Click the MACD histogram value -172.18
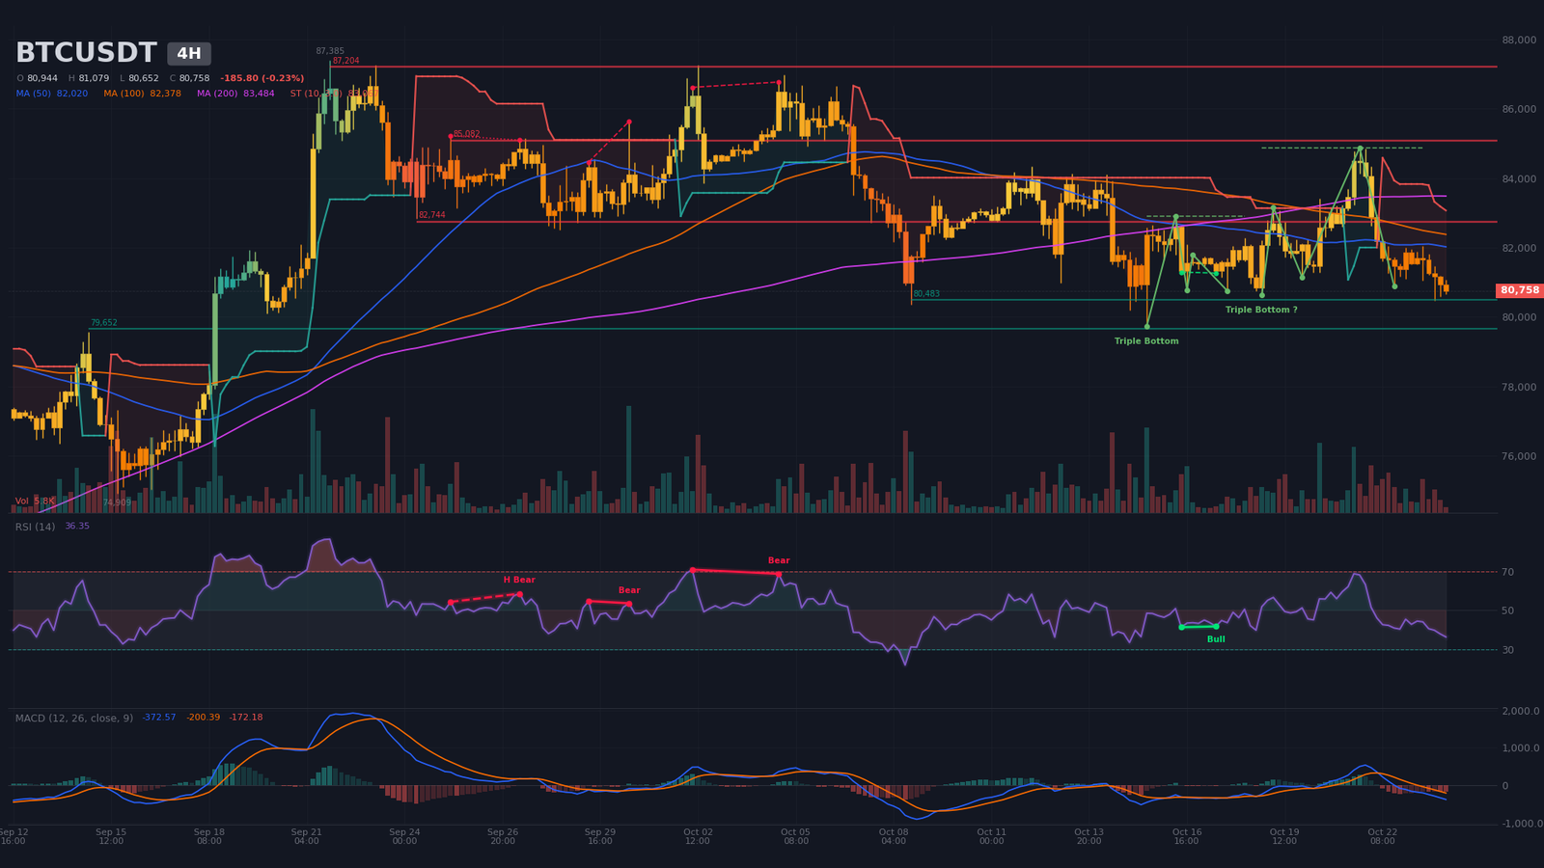 pyautogui.click(x=246, y=718)
